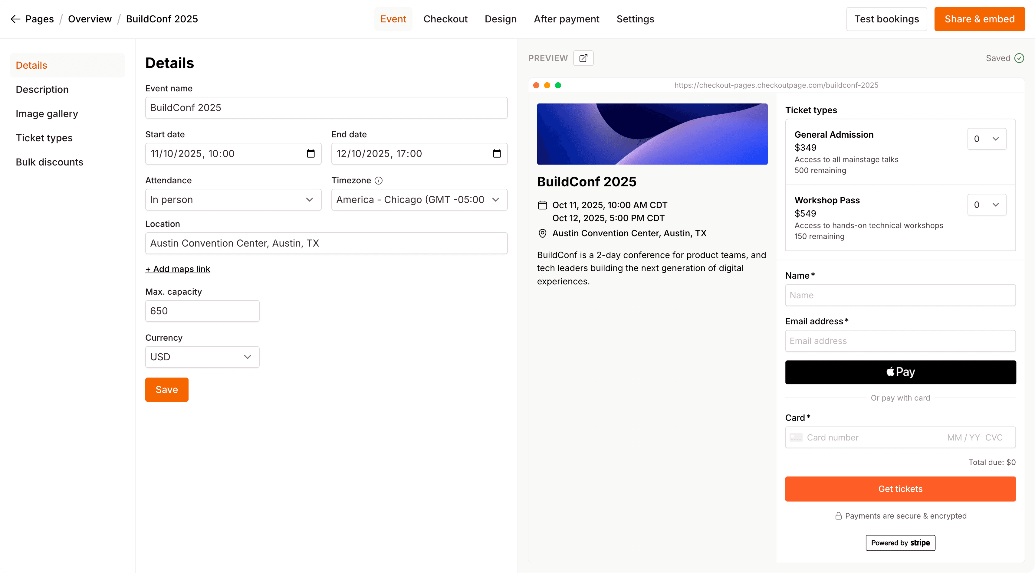
Task: Open the Design tab
Action: pyautogui.click(x=500, y=19)
